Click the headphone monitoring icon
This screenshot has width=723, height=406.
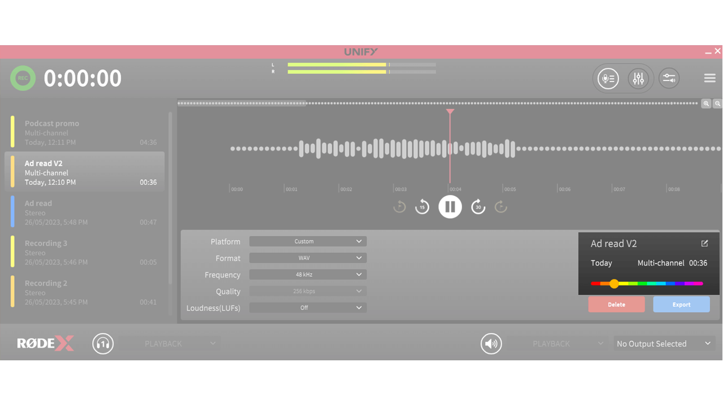click(x=103, y=343)
